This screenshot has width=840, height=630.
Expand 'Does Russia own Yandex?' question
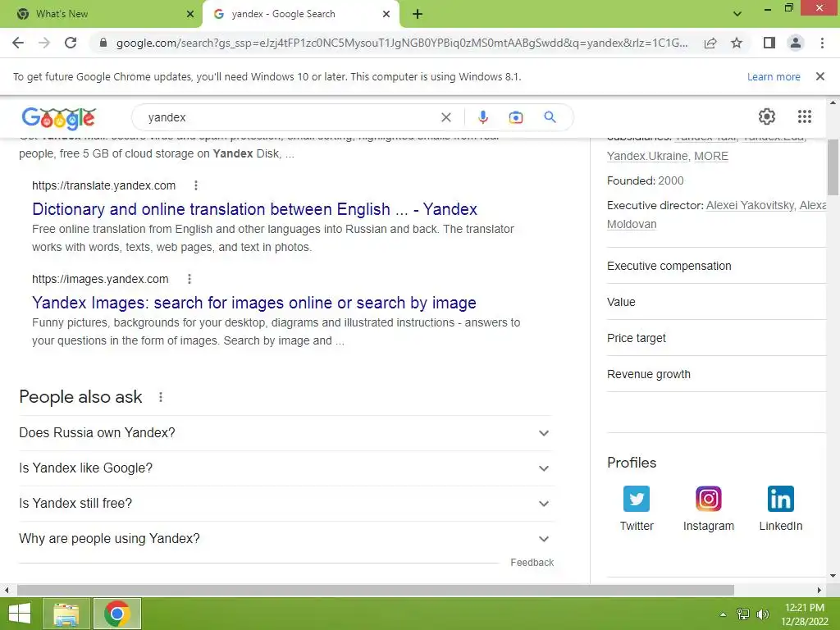(285, 433)
